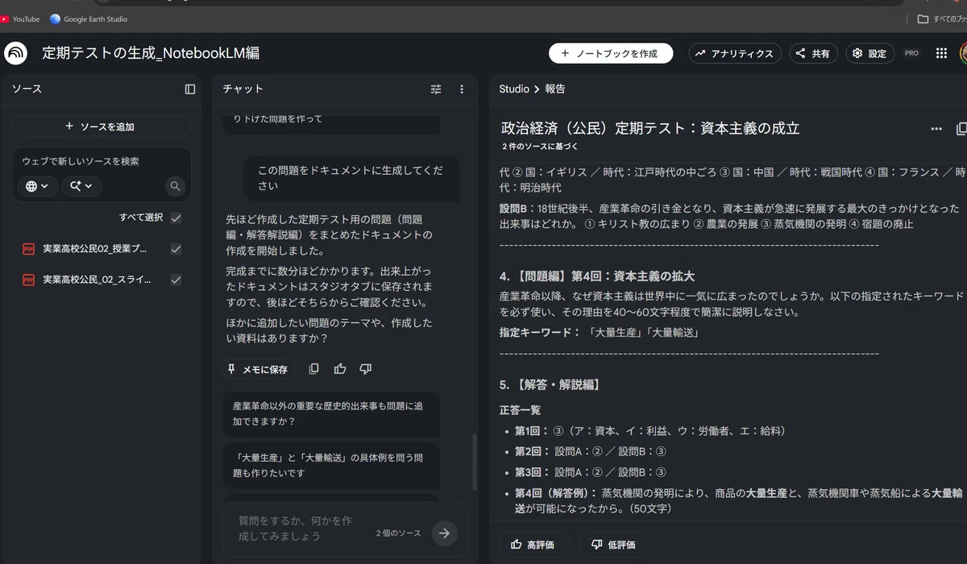Screen dimensions: 967x564
Task: Click PDF icon of 実業高校公民02_スライ
Action: coord(28,280)
